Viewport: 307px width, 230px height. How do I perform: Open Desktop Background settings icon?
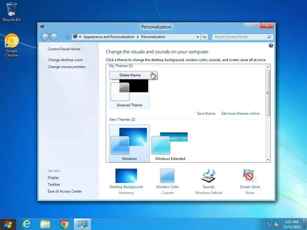click(x=126, y=175)
